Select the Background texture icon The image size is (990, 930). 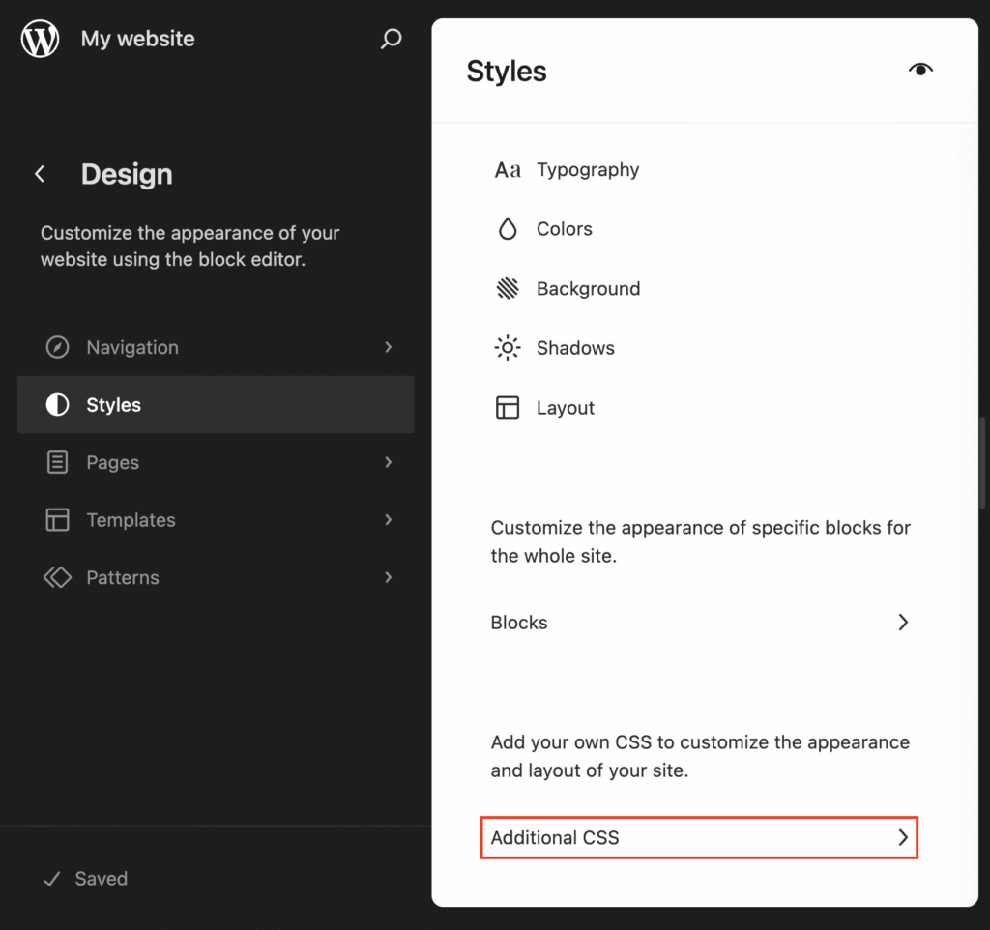point(508,288)
